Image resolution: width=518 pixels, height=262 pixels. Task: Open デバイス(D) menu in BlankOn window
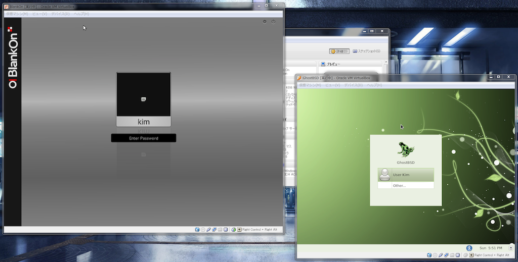pos(60,14)
